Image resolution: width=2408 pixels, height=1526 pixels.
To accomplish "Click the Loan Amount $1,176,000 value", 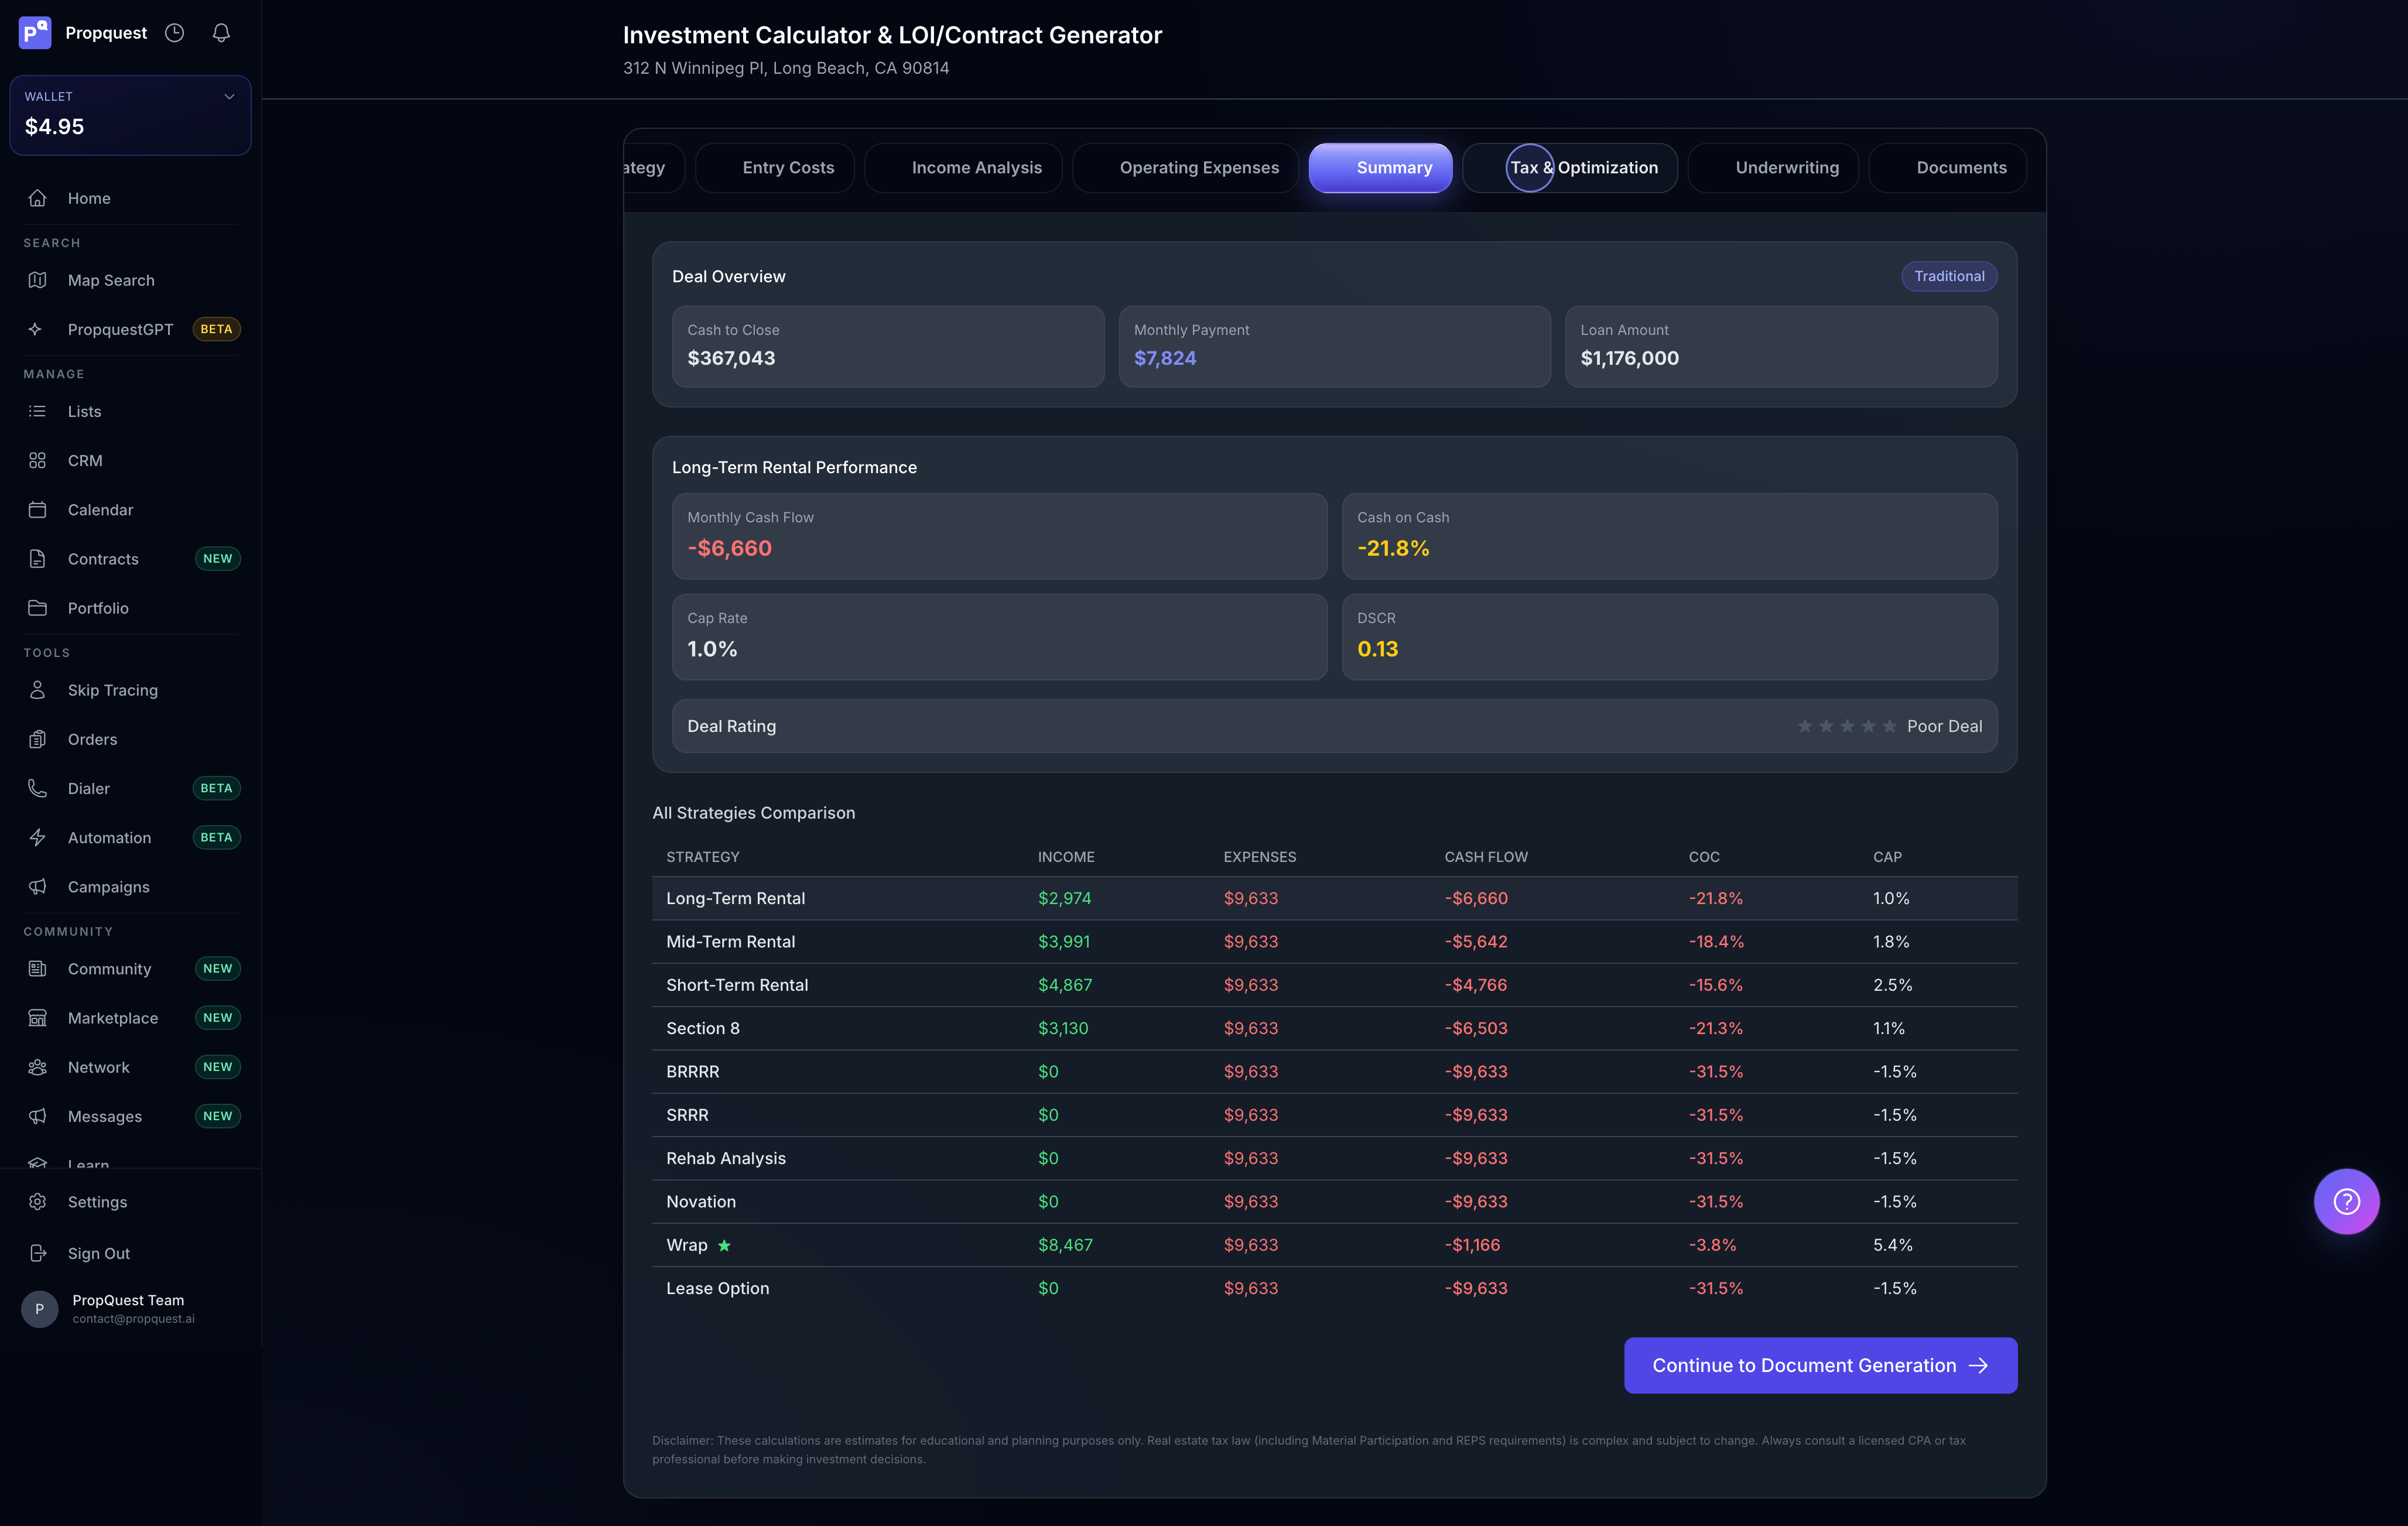I will point(1629,358).
